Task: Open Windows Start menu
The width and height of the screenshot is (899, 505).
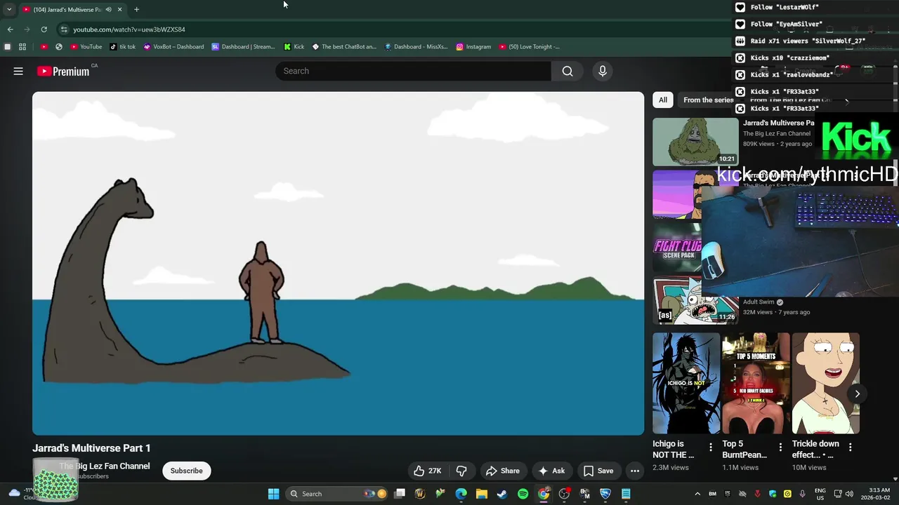Action: pyautogui.click(x=274, y=494)
